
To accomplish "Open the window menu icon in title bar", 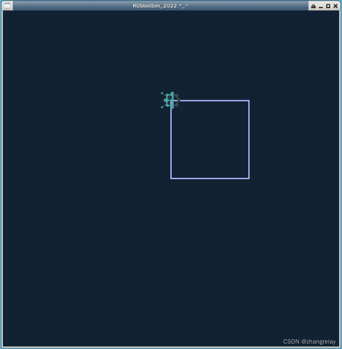I will coord(7,5).
